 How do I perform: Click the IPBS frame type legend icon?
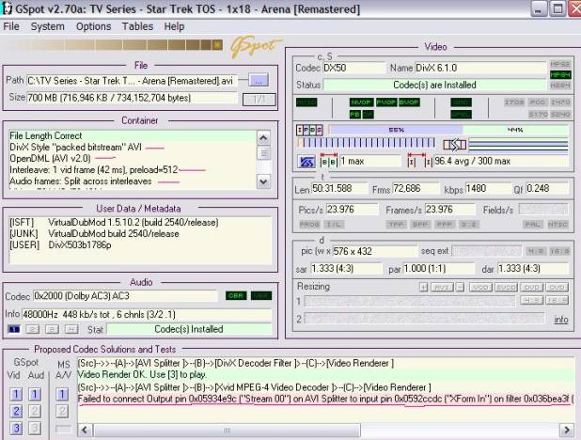coord(309,130)
